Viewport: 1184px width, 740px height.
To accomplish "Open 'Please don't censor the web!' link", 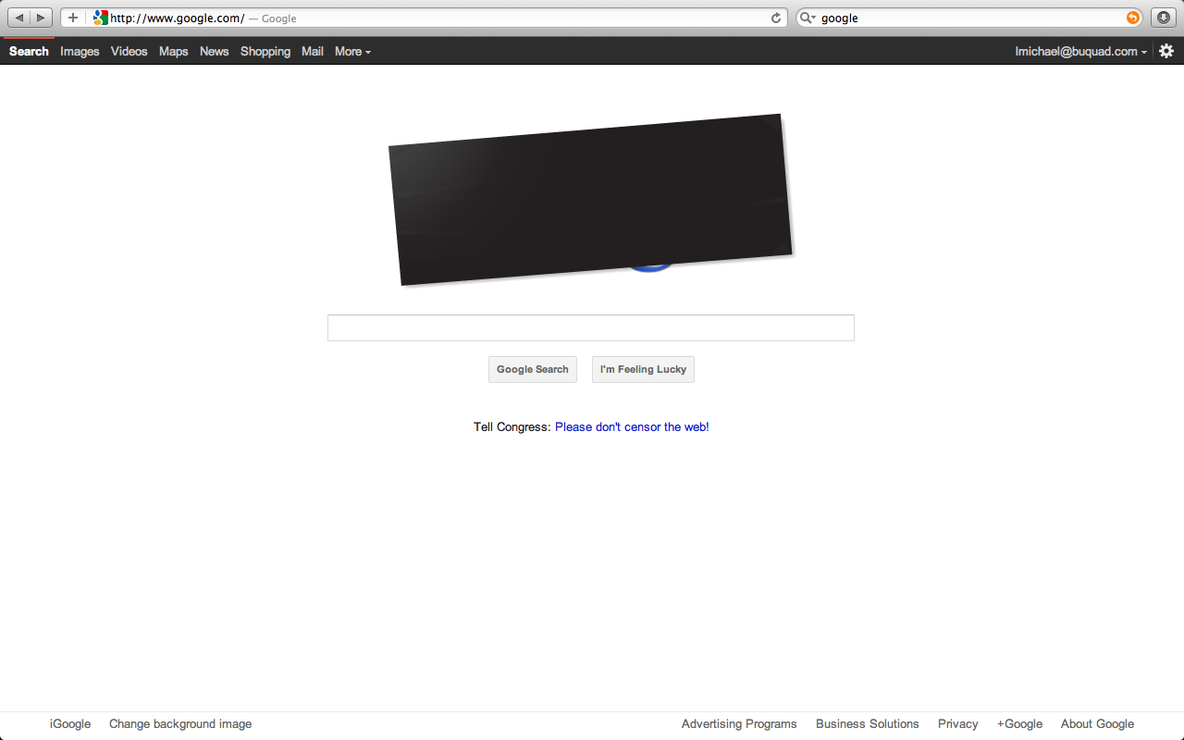I will click(x=632, y=426).
